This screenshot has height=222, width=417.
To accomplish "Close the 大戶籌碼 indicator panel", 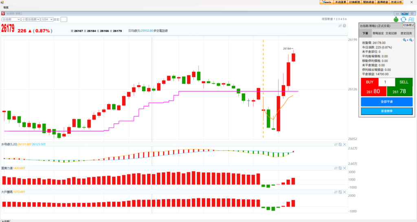I will coord(345,191).
